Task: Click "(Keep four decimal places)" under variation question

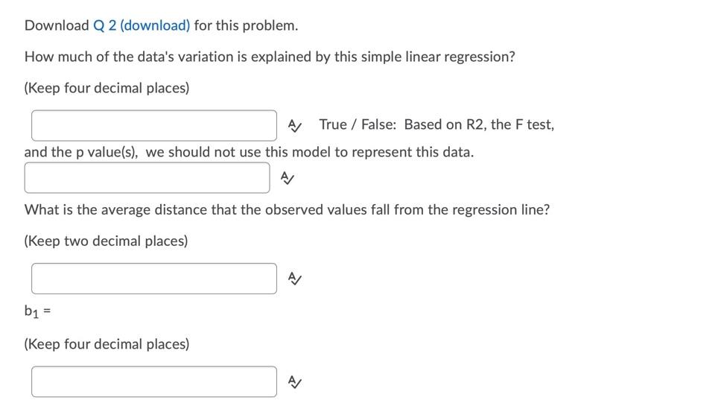Action: (x=107, y=88)
